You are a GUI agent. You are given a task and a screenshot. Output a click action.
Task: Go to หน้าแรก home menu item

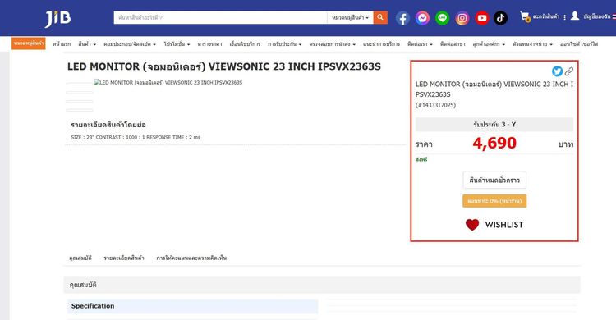(62, 44)
